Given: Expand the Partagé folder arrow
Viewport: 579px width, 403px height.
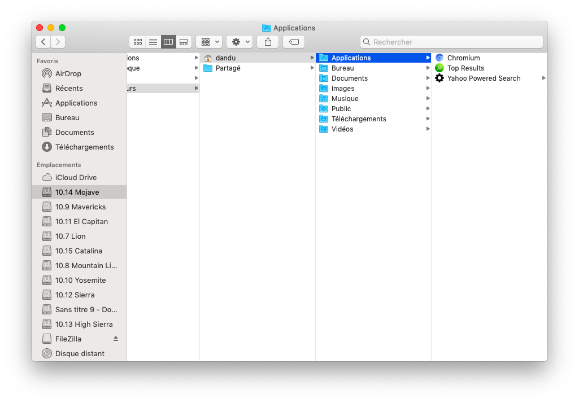Looking at the screenshot, I should (312, 68).
